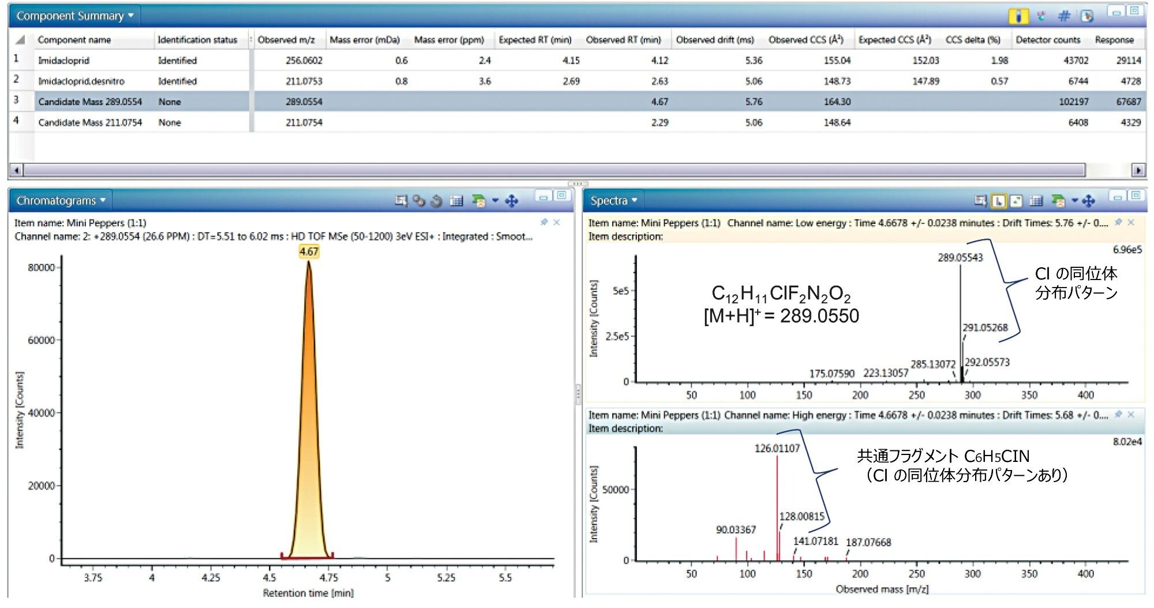Maximize the Component Summary panel
Viewport: 1154px width, 608px height.
coord(1134,11)
